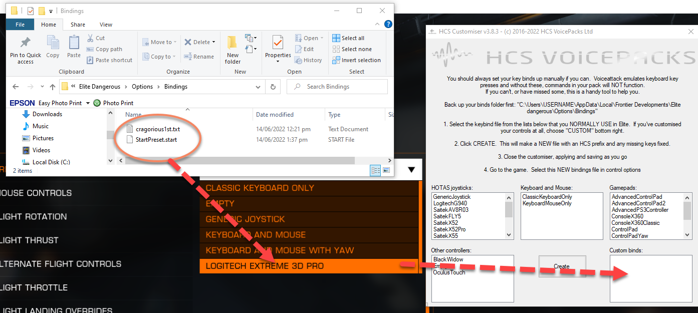698x313 pixels.
Task: Go back with the Explorer back arrow
Action: (x=16, y=87)
